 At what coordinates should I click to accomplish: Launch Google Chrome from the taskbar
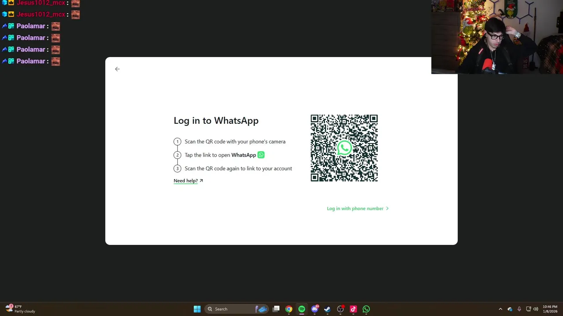click(x=289, y=309)
